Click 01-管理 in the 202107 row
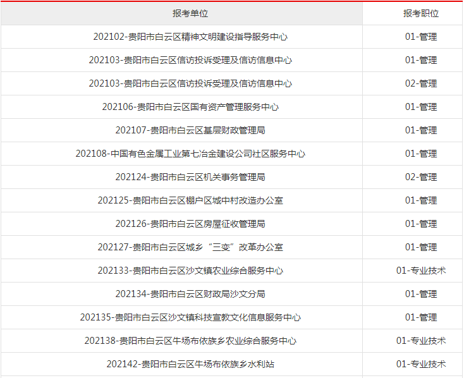 point(421,130)
